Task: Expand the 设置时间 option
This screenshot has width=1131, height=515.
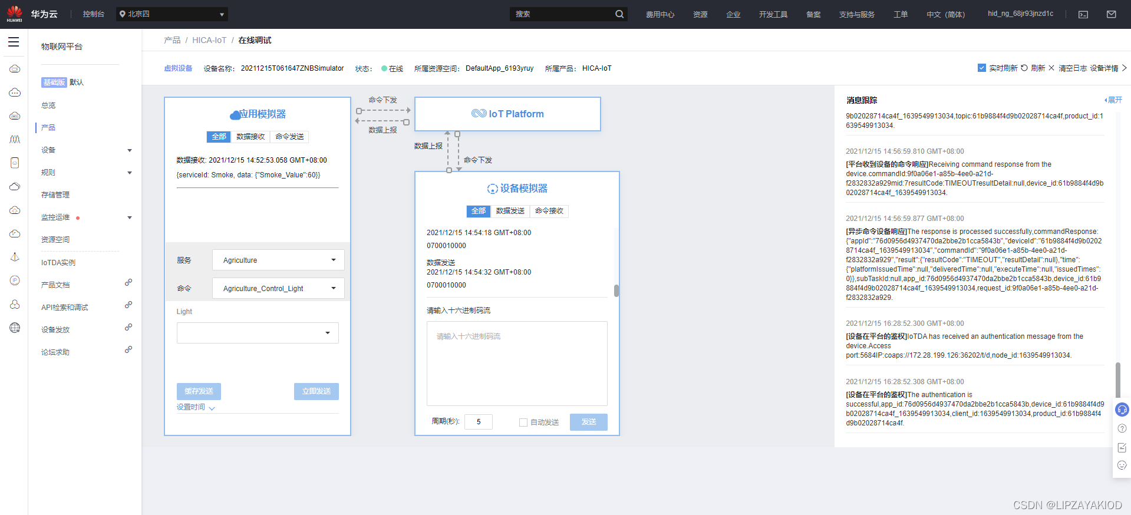Action: coord(196,407)
